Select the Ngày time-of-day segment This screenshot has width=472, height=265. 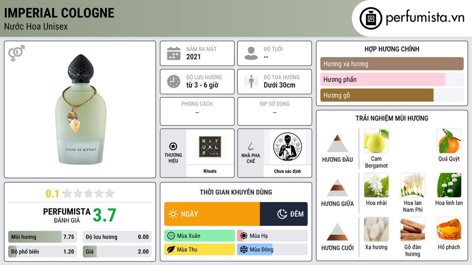(212, 214)
